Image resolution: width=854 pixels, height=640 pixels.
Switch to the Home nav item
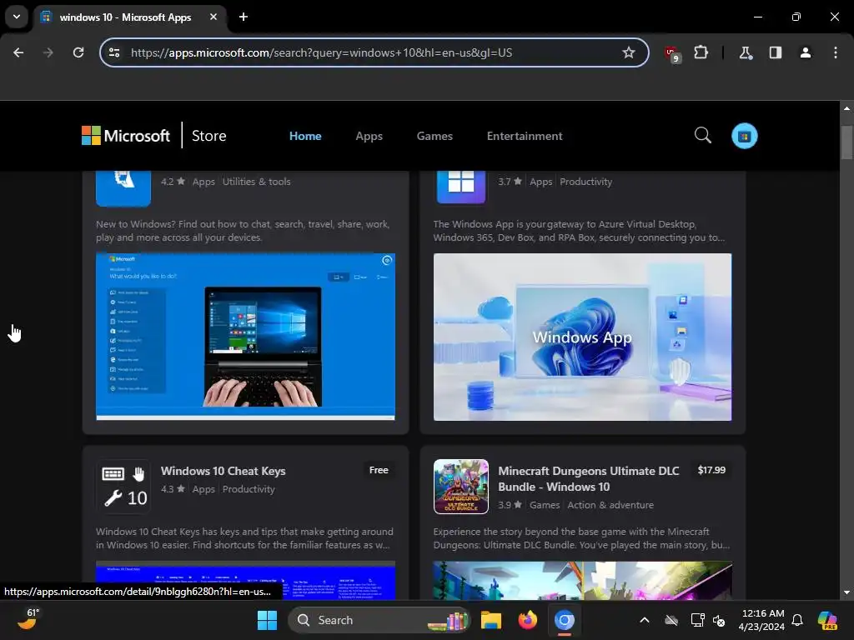(x=305, y=136)
